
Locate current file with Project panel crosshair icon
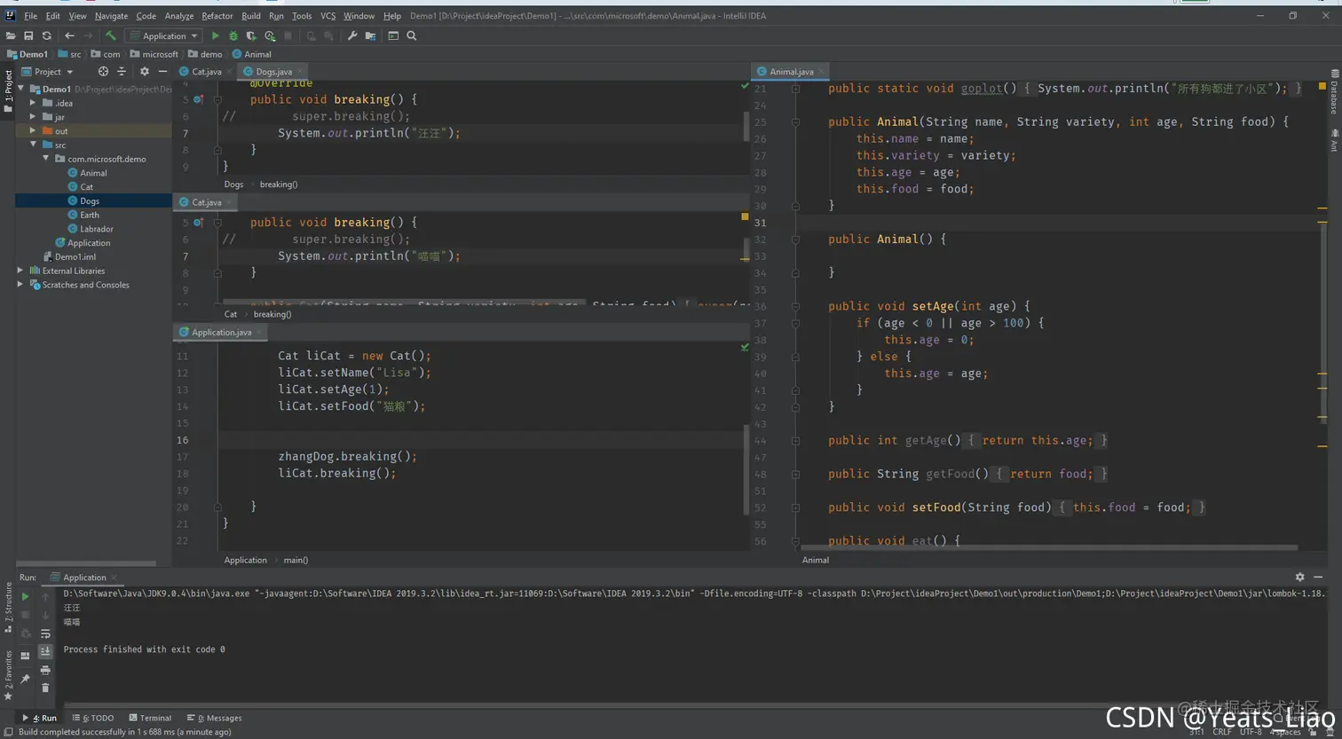click(103, 72)
